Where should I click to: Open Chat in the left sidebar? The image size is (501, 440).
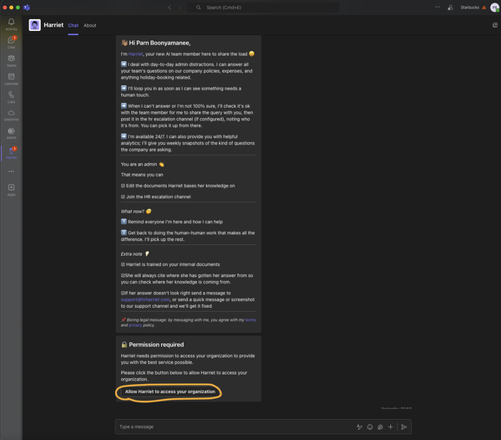click(x=11, y=42)
